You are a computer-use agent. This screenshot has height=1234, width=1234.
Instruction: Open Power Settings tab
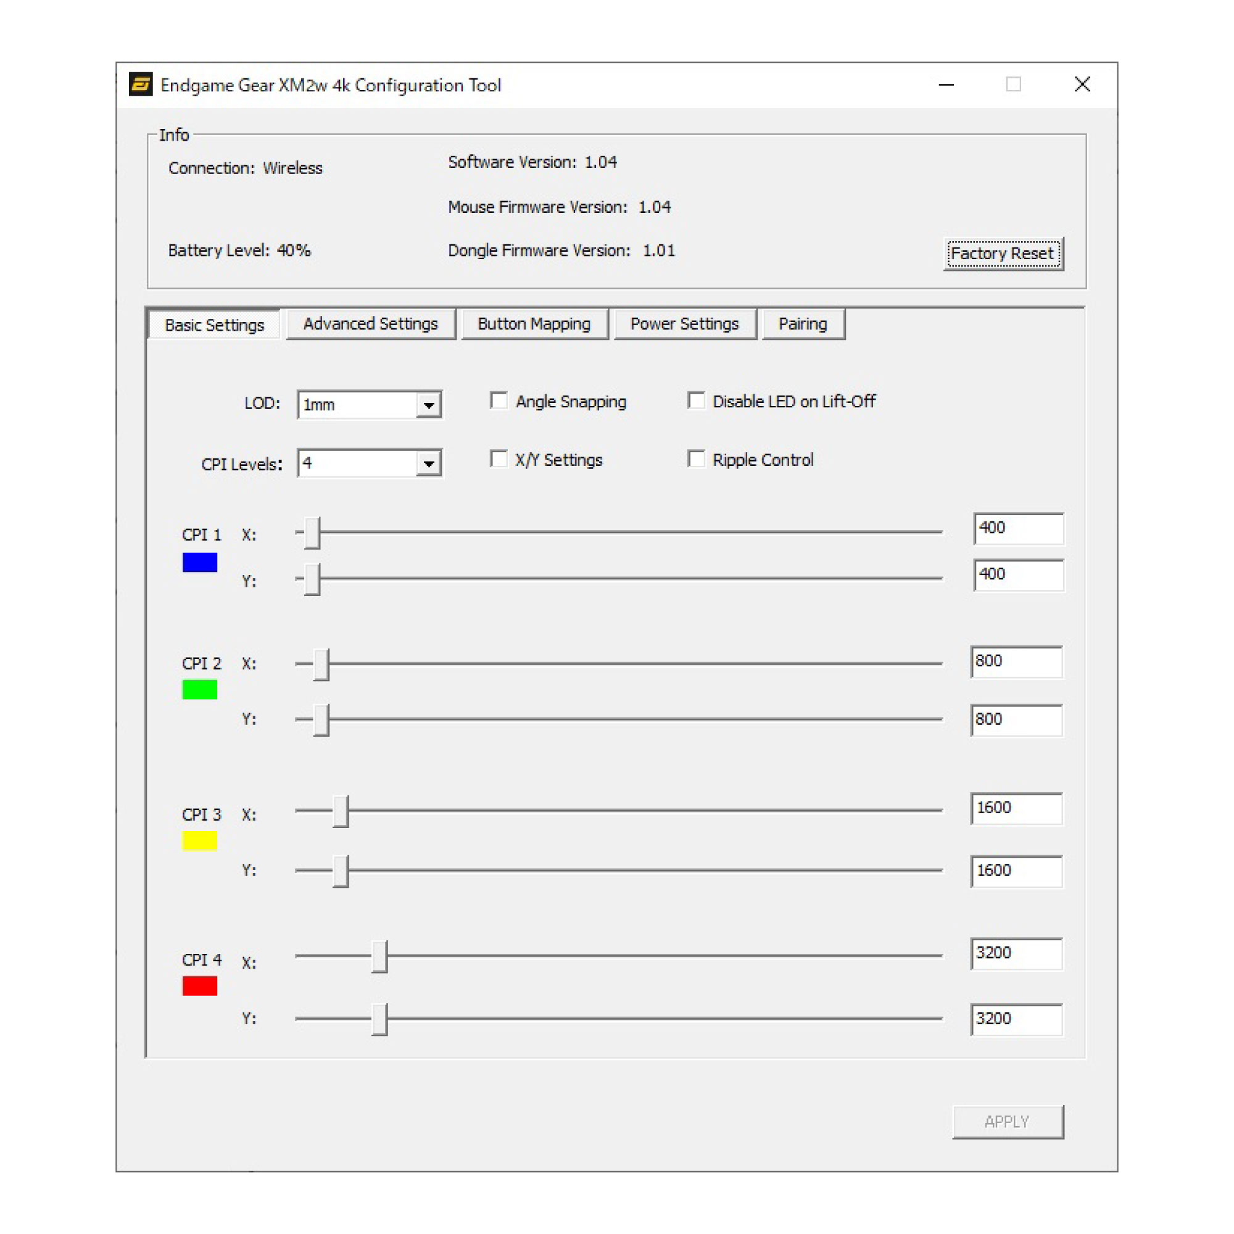[x=685, y=324]
